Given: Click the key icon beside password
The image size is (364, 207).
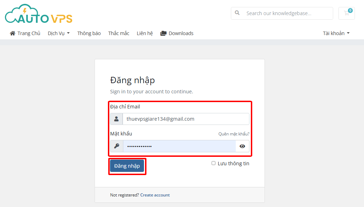Looking at the screenshot, I should pos(117,146).
